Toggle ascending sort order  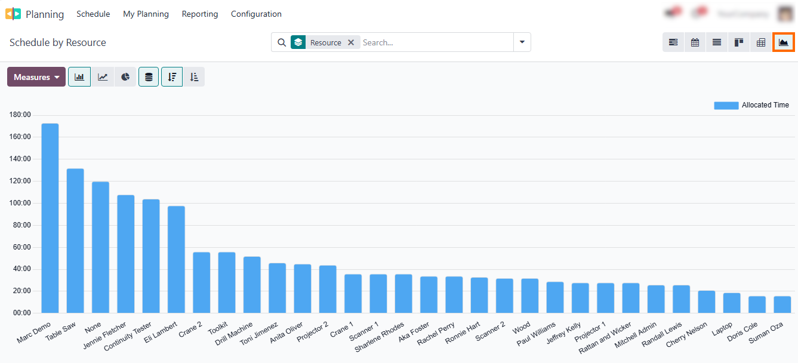(x=194, y=77)
